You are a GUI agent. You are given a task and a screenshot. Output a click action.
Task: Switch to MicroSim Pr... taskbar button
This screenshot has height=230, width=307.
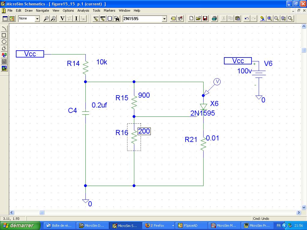tap(258, 226)
